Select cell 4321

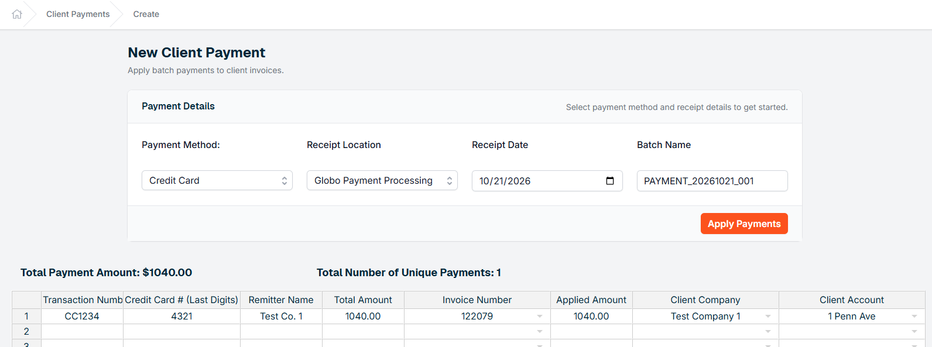click(x=181, y=316)
